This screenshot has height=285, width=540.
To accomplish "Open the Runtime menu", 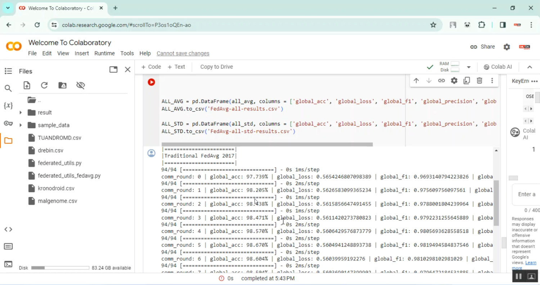I will [104, 53].
